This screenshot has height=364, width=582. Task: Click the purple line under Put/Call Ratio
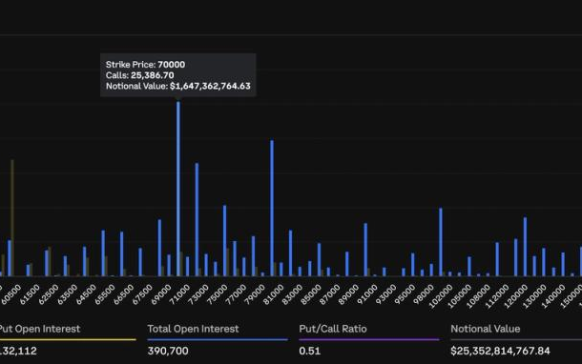click(x=369, y=339)
